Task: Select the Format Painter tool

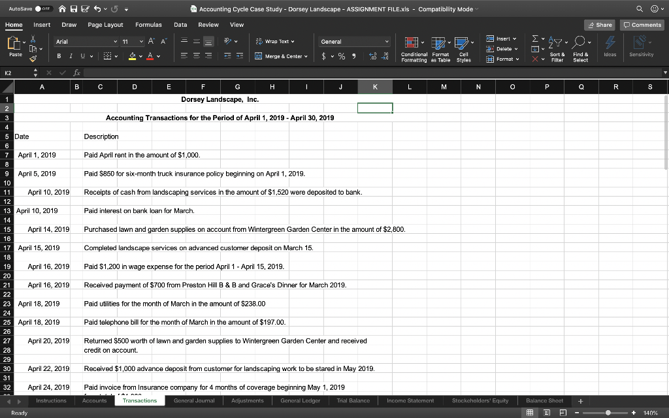Action: 32,58
